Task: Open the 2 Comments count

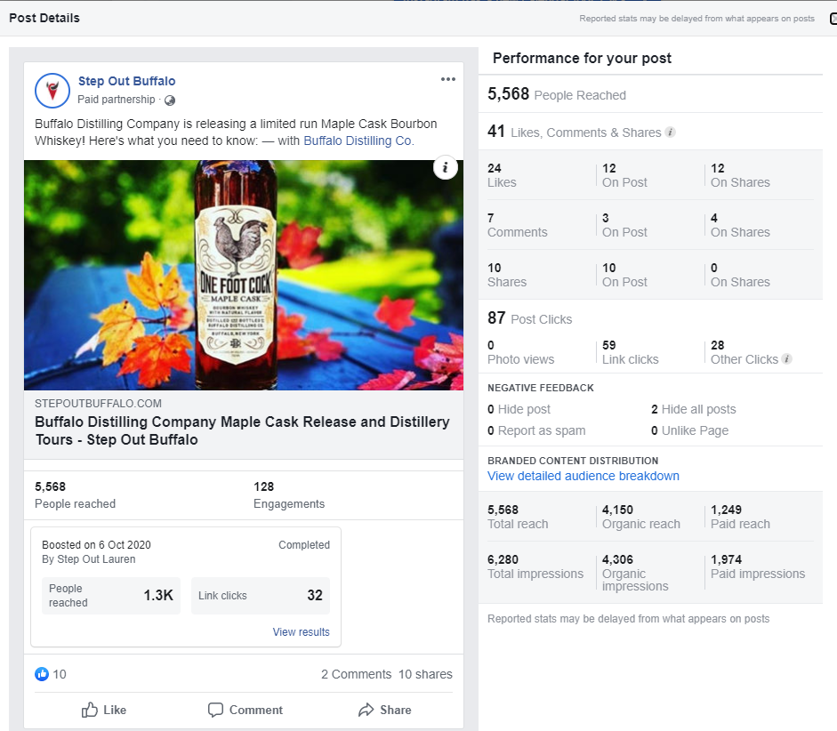Action: pos(356,674)
